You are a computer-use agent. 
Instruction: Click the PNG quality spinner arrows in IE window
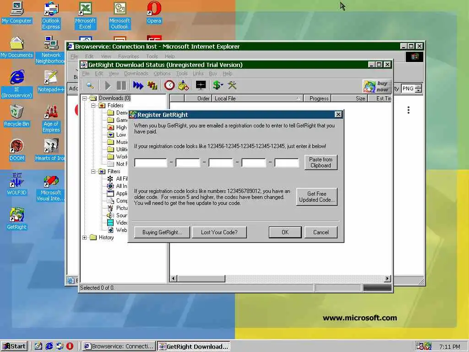tap(419, 88)
